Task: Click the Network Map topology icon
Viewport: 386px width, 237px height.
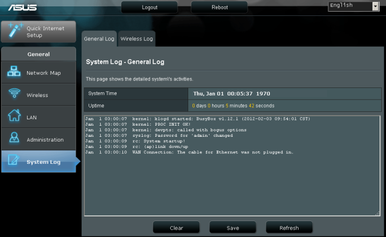Action: click(x=14, y=71)
